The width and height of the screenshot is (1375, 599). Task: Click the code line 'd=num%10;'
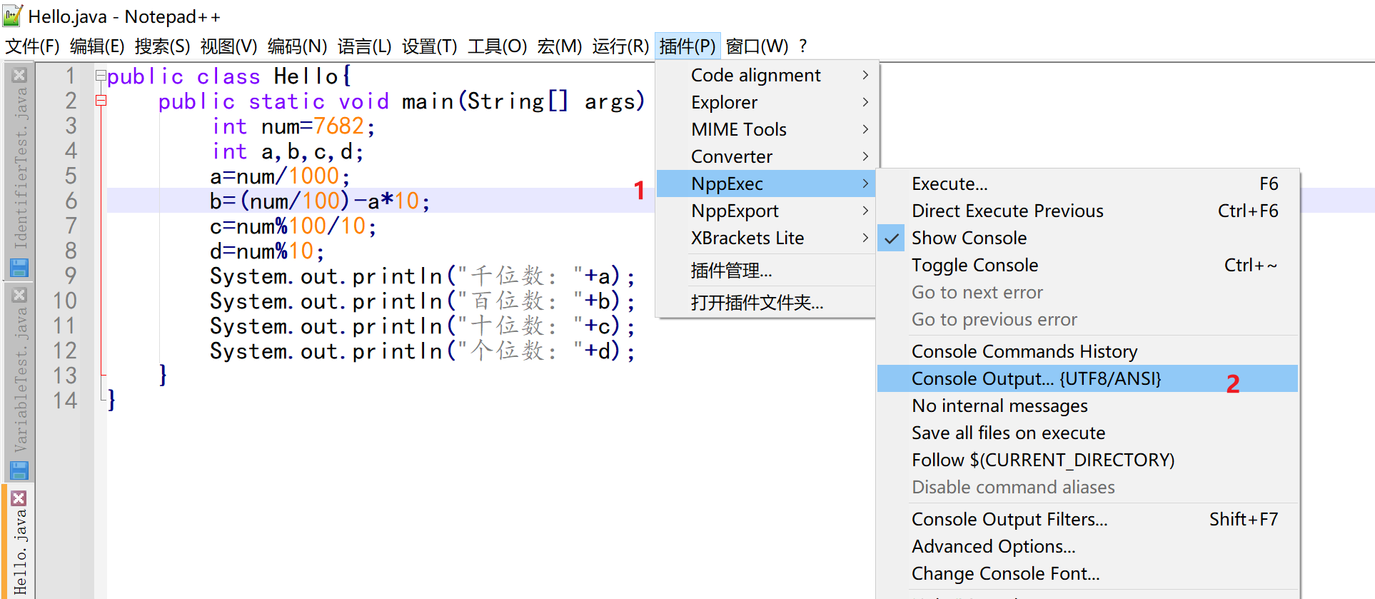[x=267, y=251]
